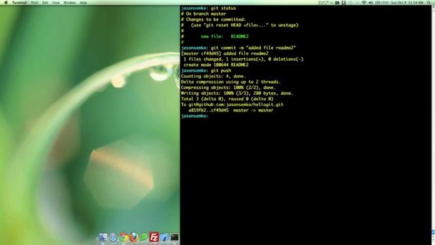This screenshot has width=435, height=245.
Task: Open Spotlight search magnifier
Action: [x=429, y=3]
